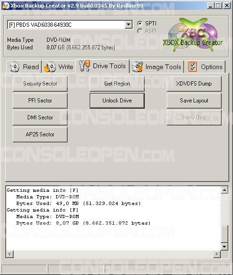Open the Read tab

tap(24, 67)
